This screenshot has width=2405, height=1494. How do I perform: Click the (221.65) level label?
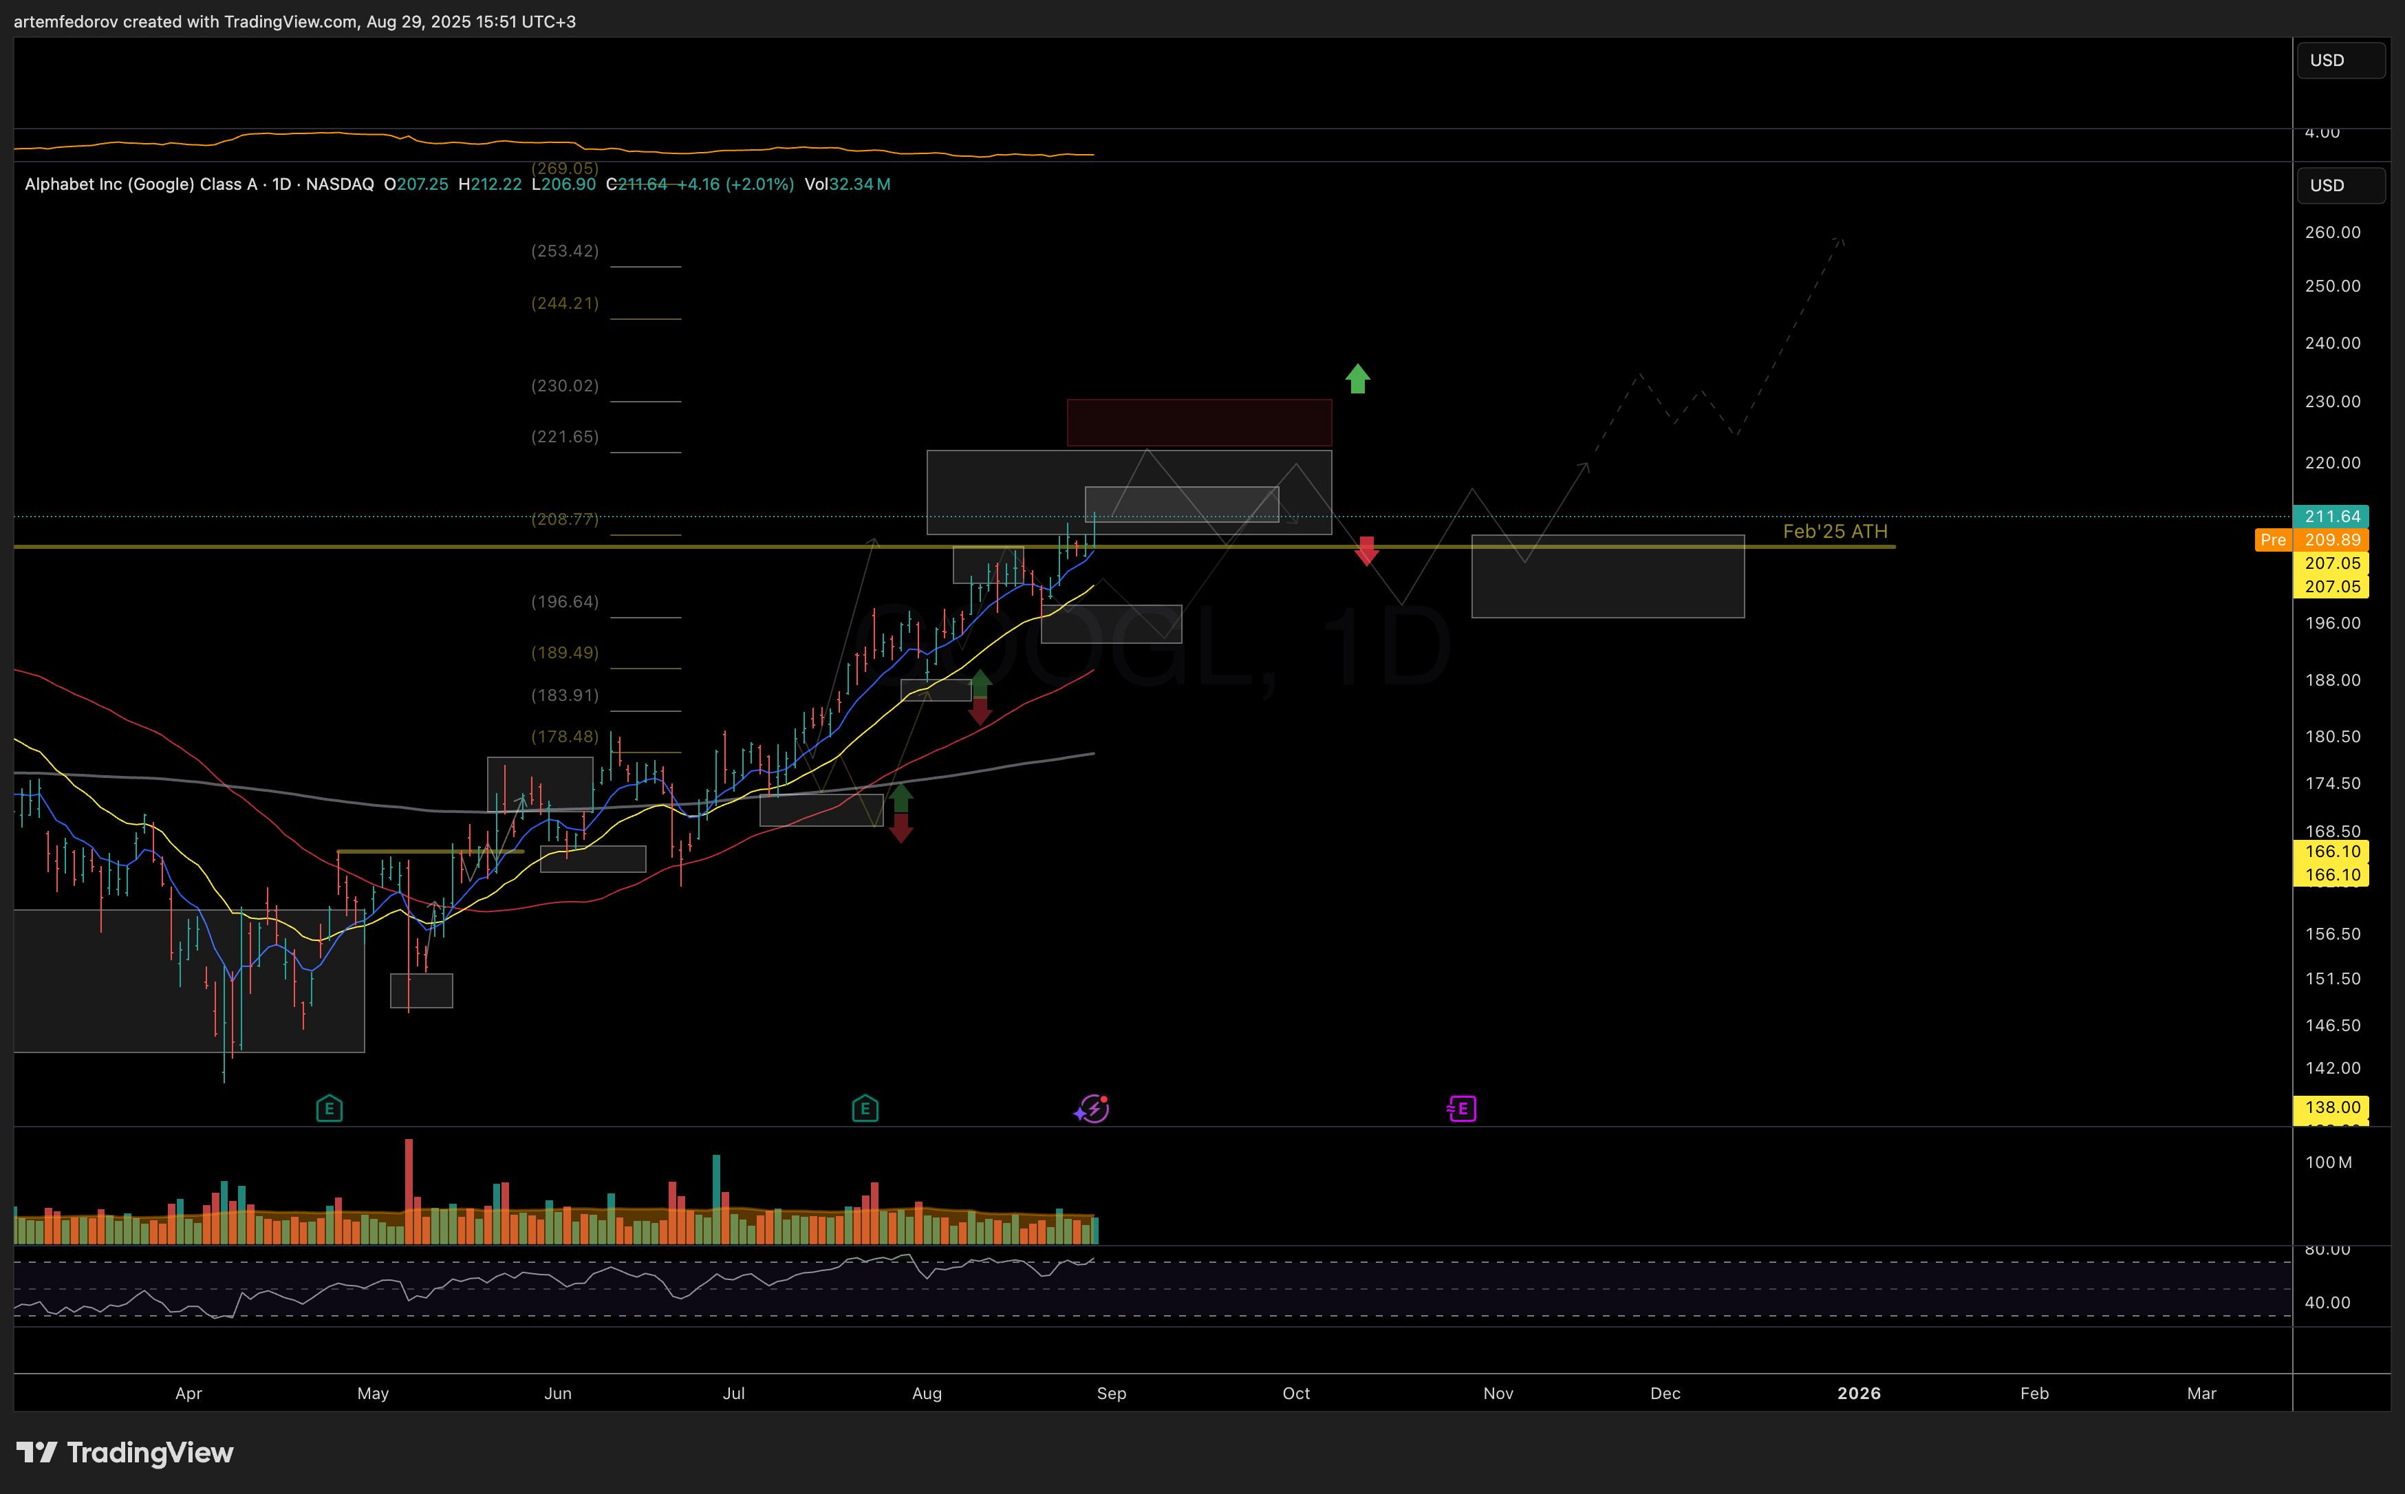(565, 437)
